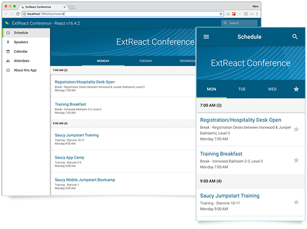Collapse the 9:00 AM (4) group in mobile view
Image resolution: width=307 pixels, height=229 pixels.
pyautogui.click(x=251, y=181)
